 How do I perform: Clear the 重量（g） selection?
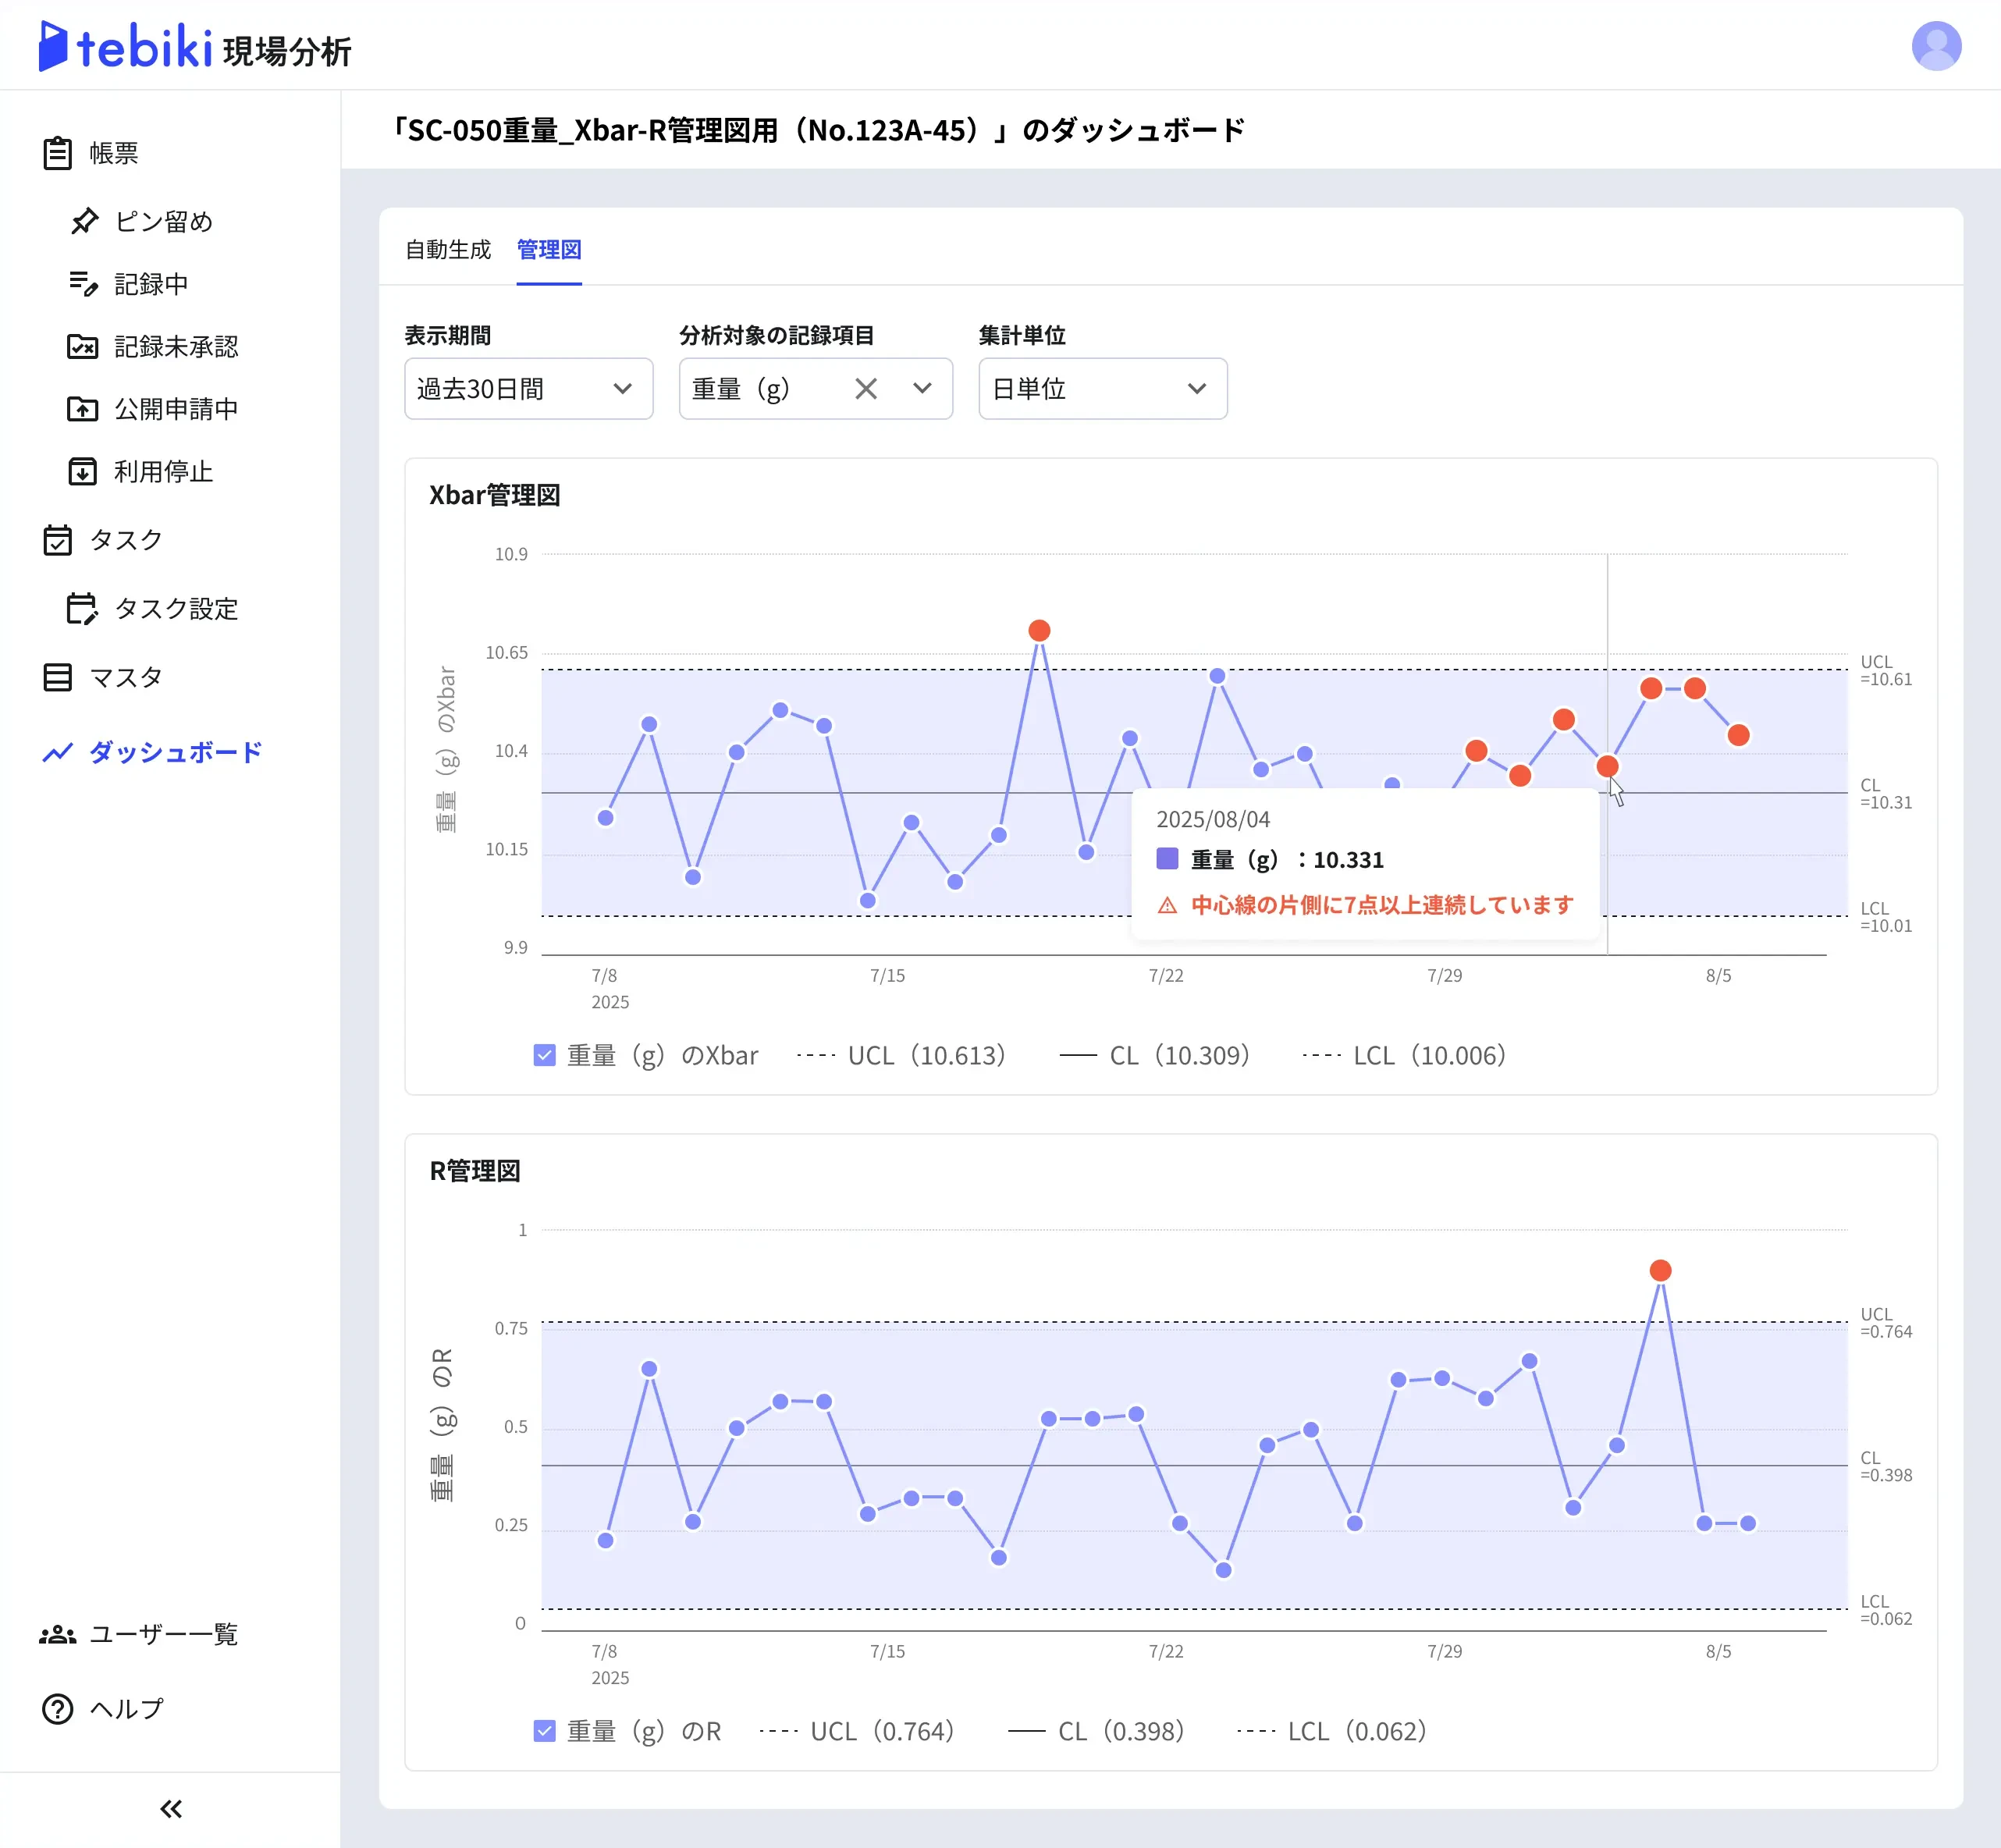(x=866, y=388)
